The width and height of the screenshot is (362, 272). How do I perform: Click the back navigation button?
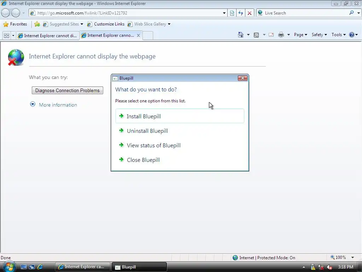pyautogui.click(x=6, y=13)
